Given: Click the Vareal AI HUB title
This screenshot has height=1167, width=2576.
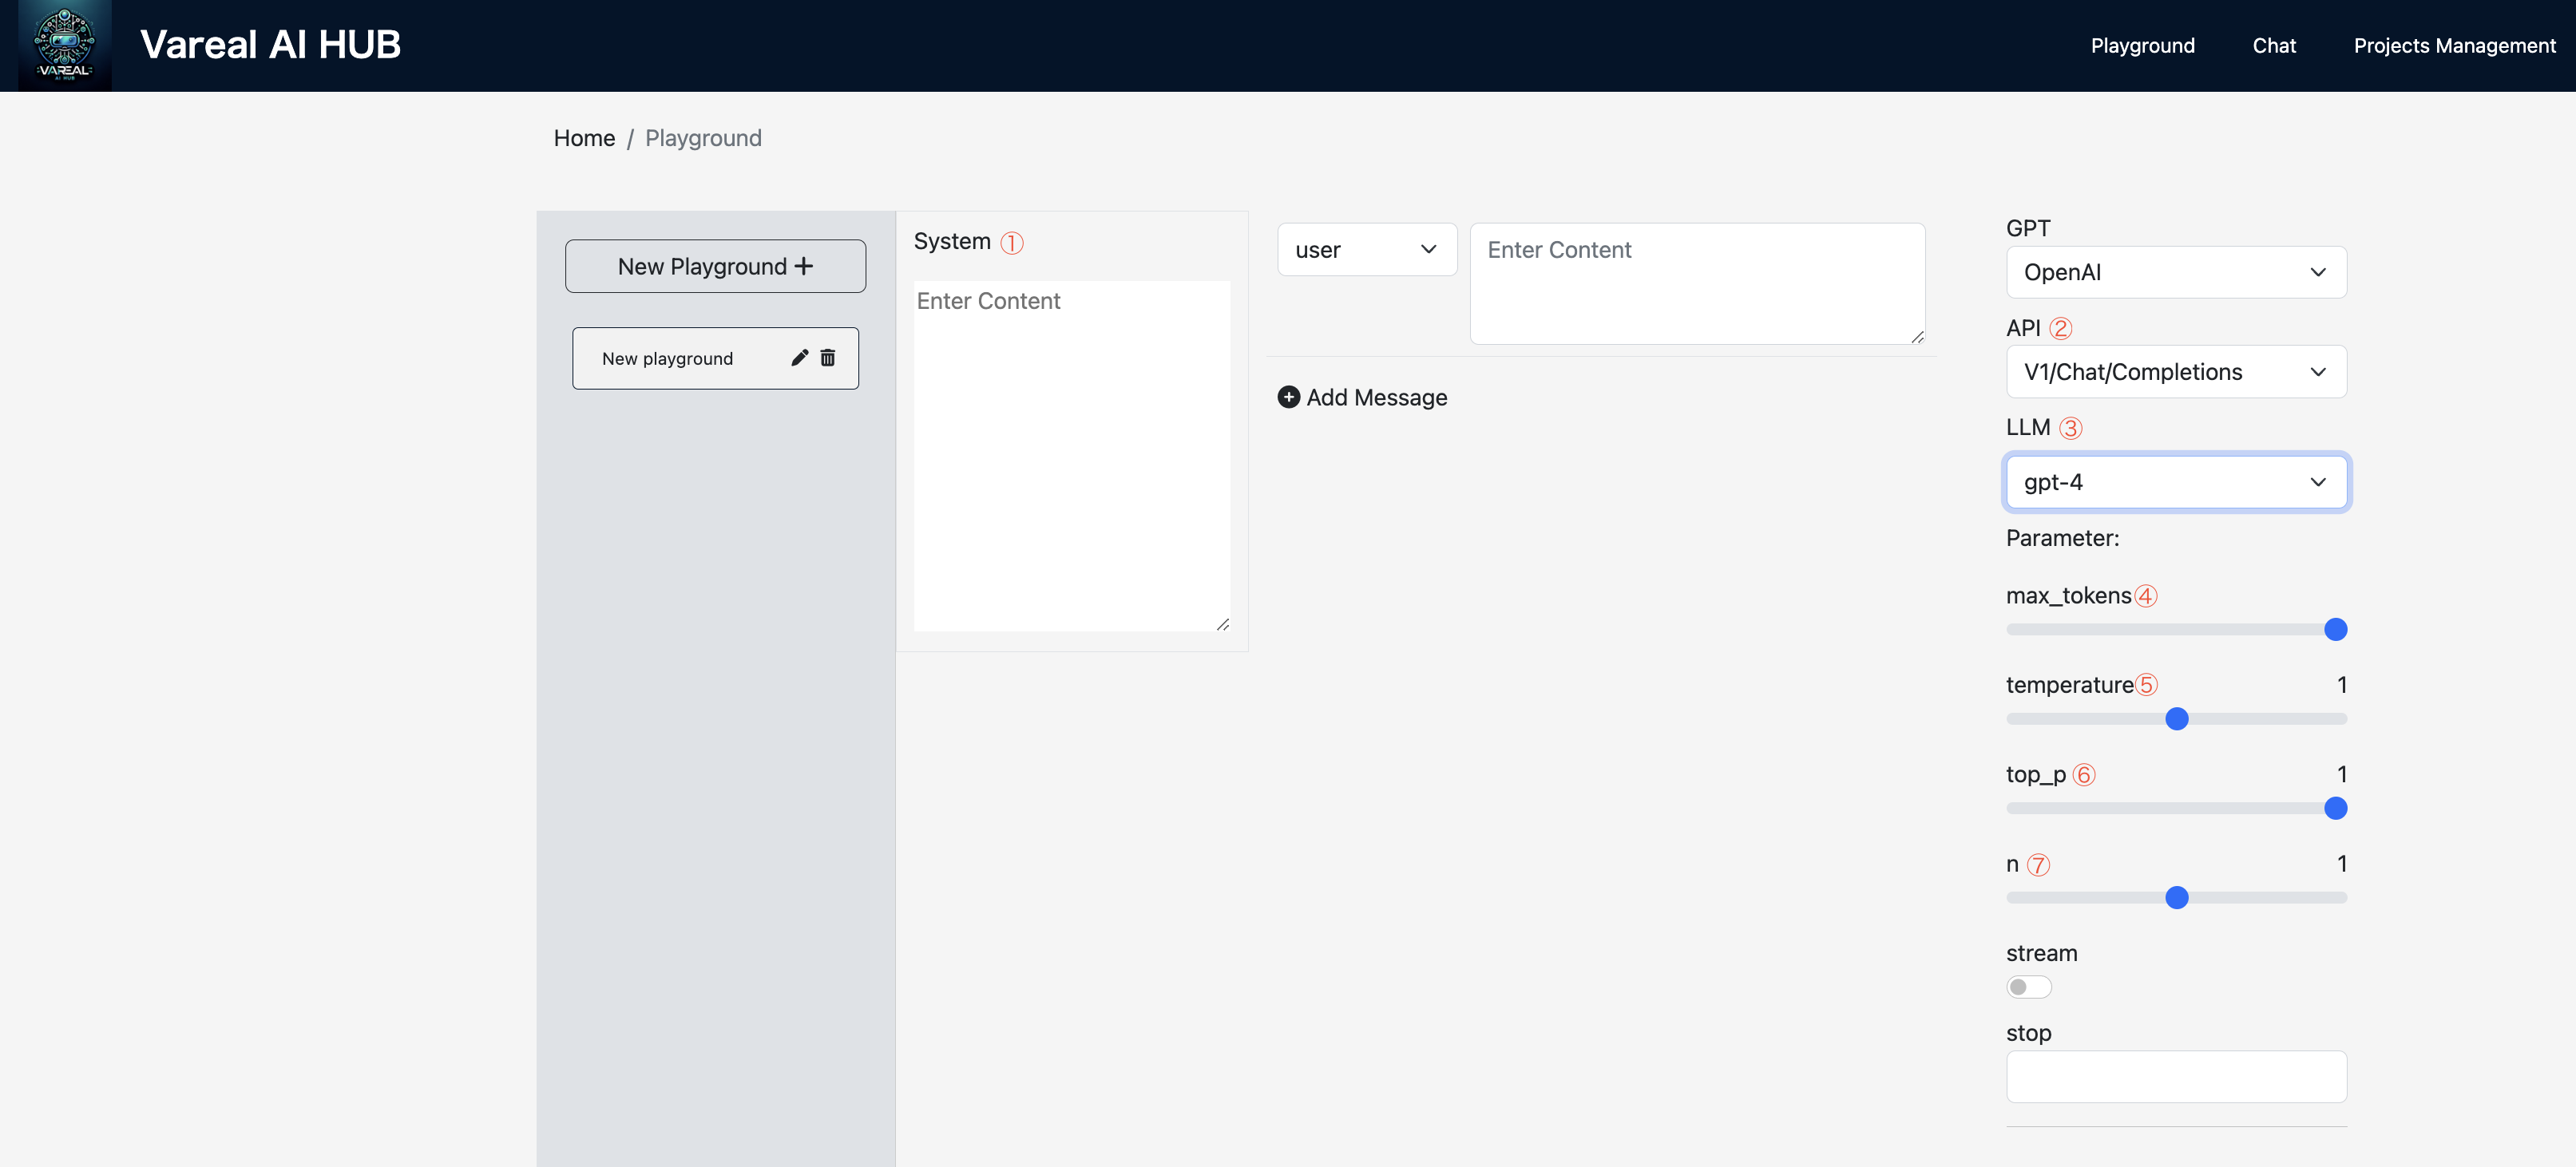Looking at the screenshot, I should [x=270, y=45].
